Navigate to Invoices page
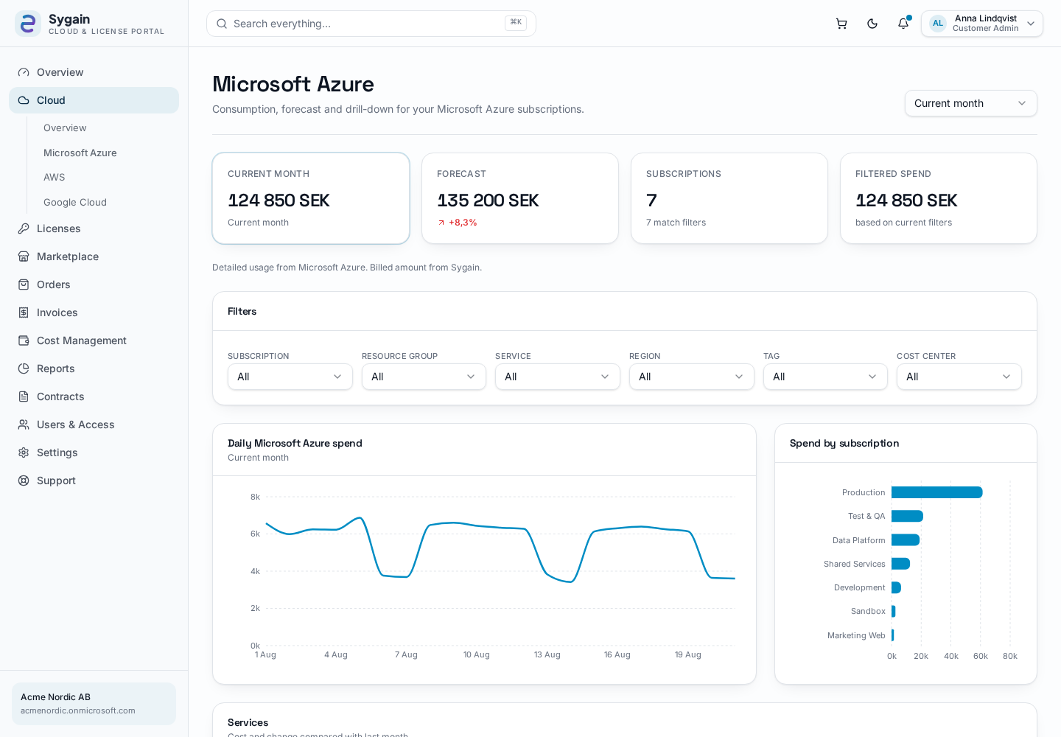The image size is (1061, 737). pyautogui.click(x=94, y=312)
